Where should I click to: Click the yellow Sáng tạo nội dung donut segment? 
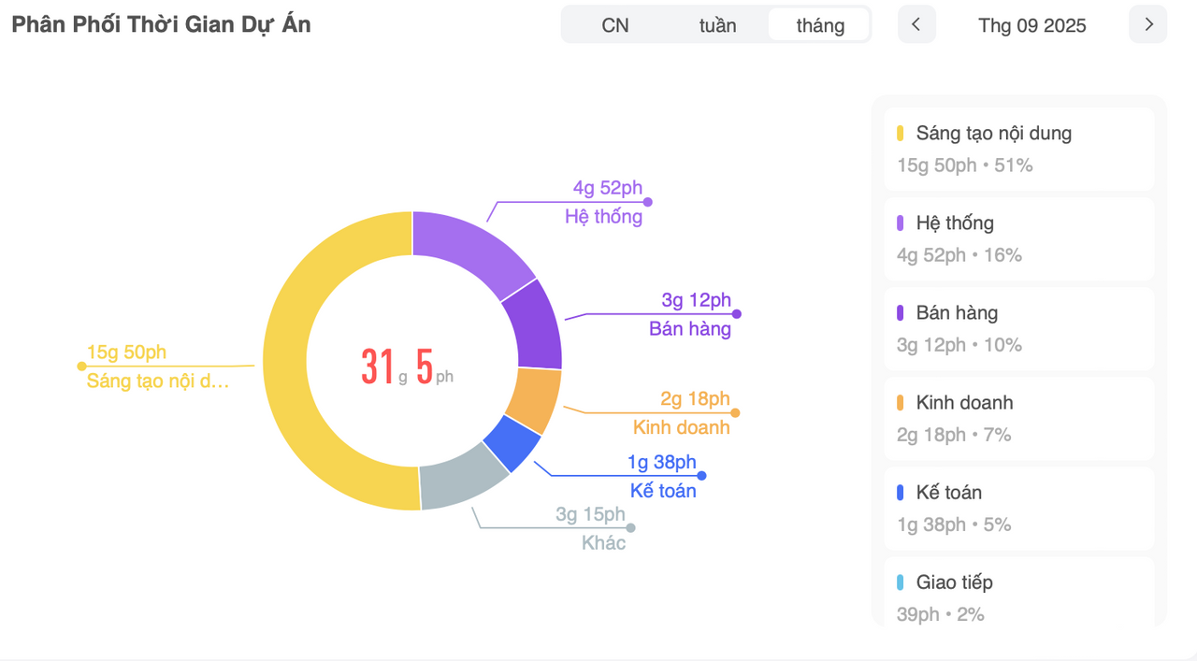pyautogui.click(x=288, y=360)
